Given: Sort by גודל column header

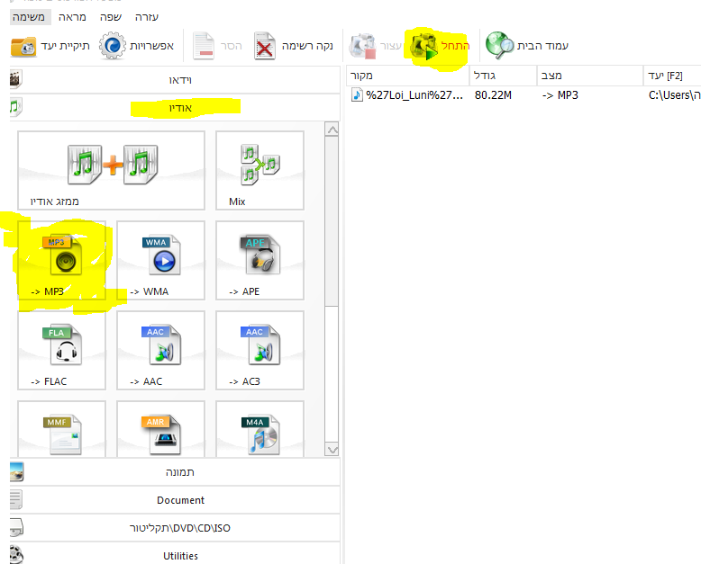Looking at the screenshot, I should 503,76.
